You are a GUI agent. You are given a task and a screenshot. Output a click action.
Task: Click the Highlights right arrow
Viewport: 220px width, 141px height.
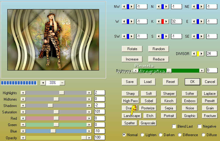[x=89, y=93]
